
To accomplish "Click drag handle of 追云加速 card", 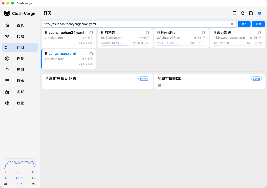I will coord(215,33).
